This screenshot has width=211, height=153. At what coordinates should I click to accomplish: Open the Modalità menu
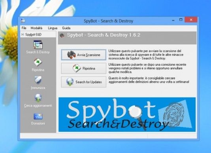[36, 28]
